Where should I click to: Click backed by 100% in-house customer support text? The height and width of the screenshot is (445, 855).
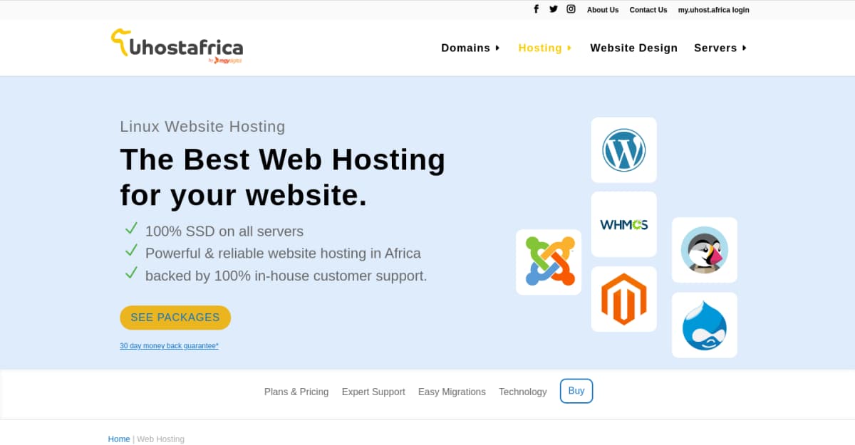286,276
